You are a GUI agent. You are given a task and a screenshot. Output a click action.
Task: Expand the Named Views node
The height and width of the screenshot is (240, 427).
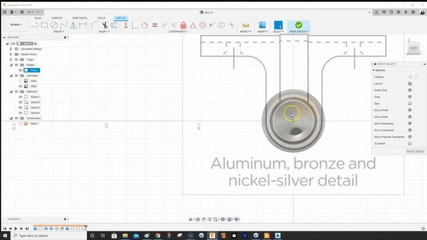click(x=11, y=54)
